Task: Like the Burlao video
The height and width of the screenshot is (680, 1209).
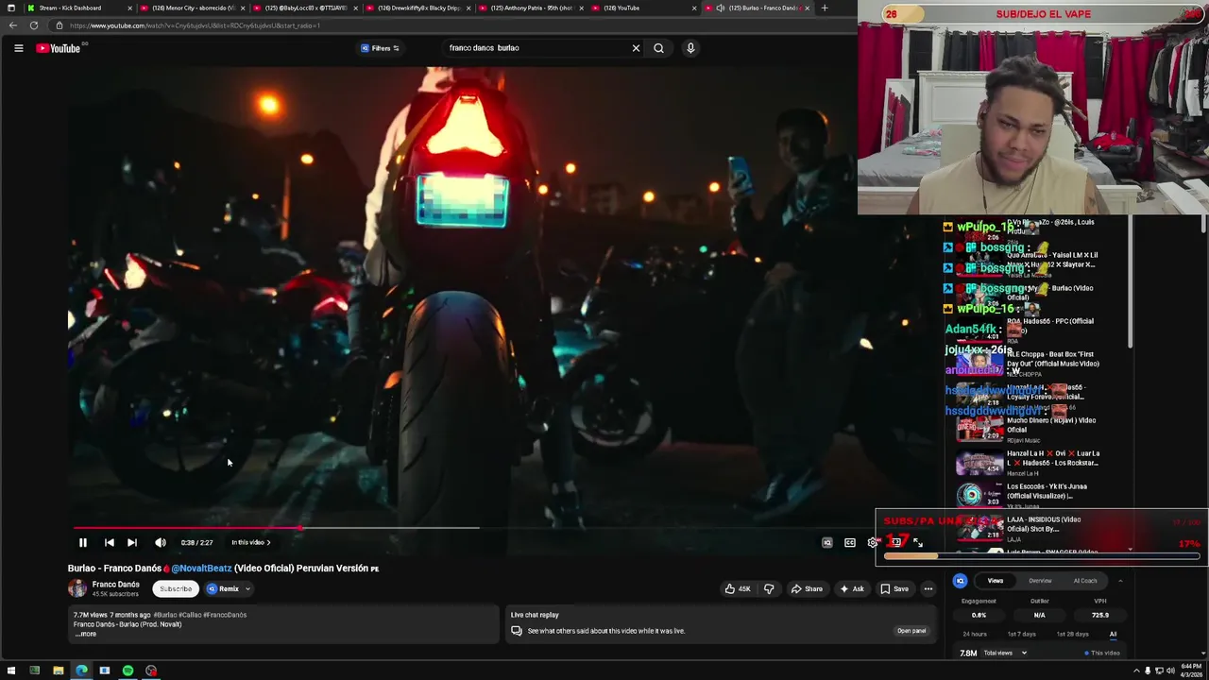Action: click(738, 588)
